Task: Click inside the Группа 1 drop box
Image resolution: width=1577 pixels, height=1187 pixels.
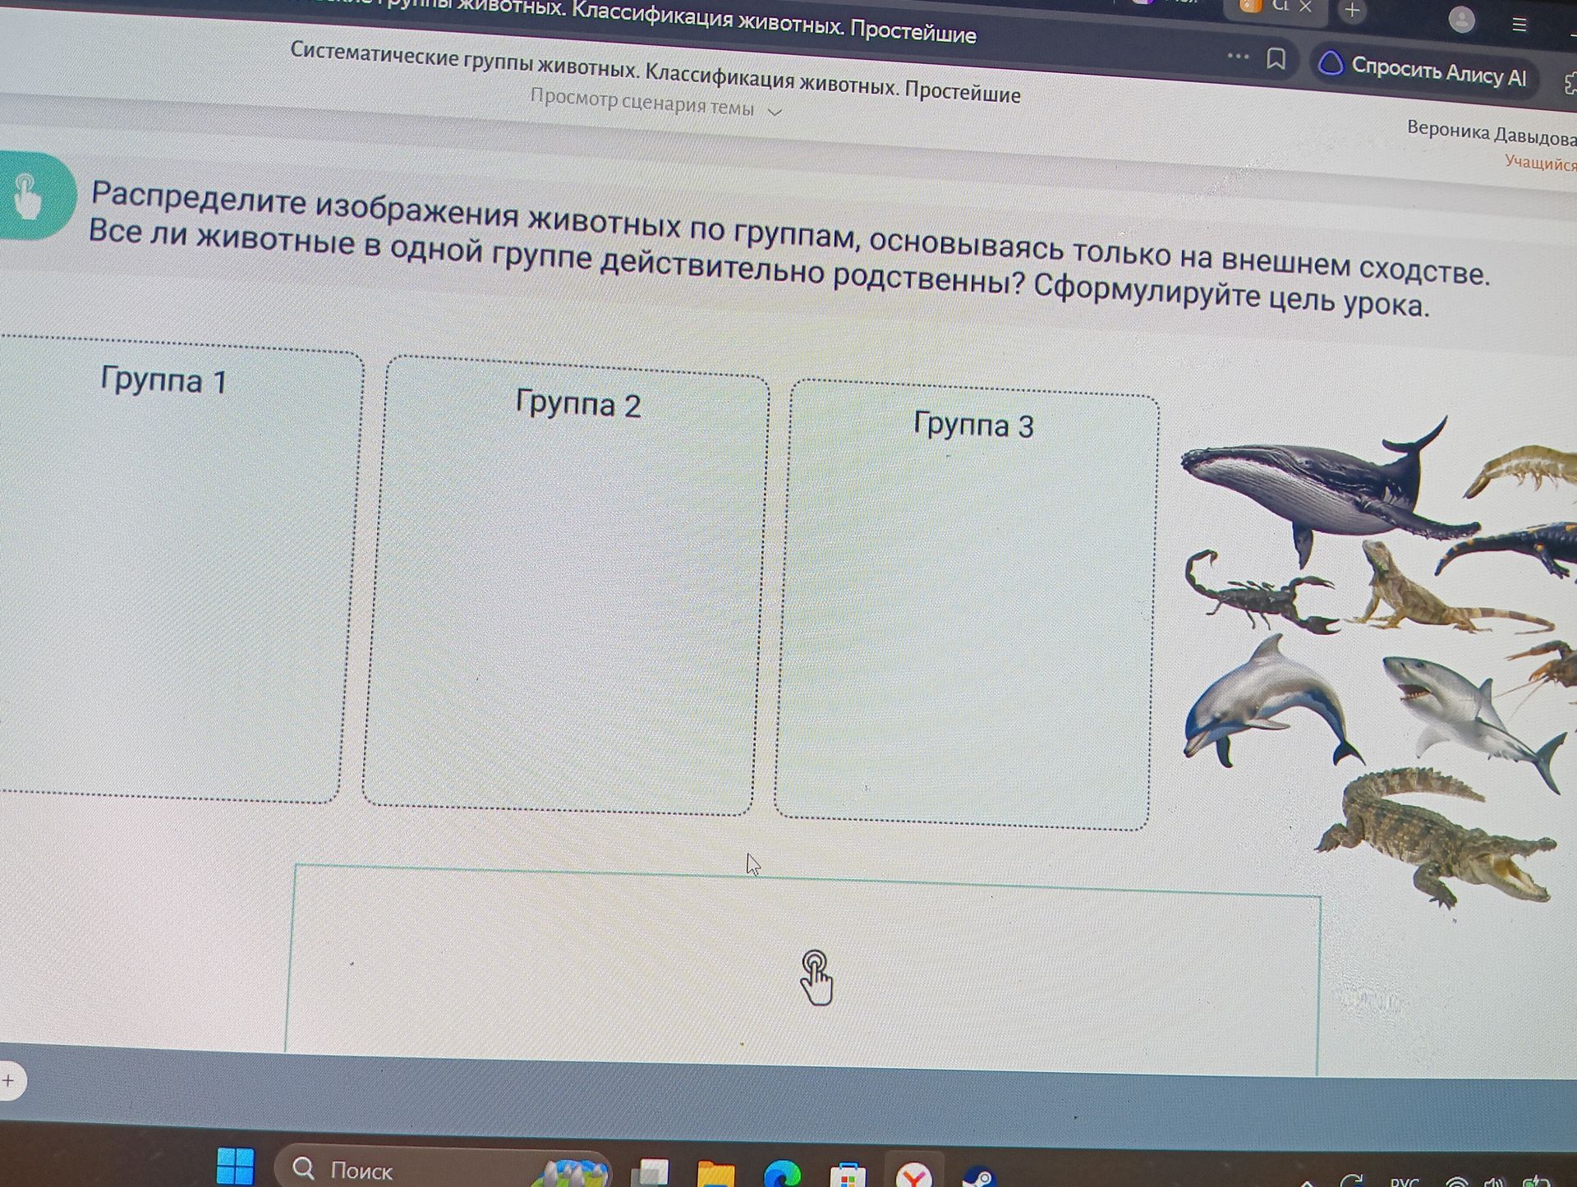Action: click(177, 571)
